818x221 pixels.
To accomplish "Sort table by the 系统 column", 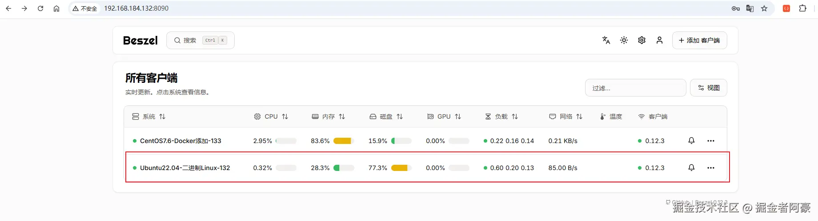I will coord(149,116).
